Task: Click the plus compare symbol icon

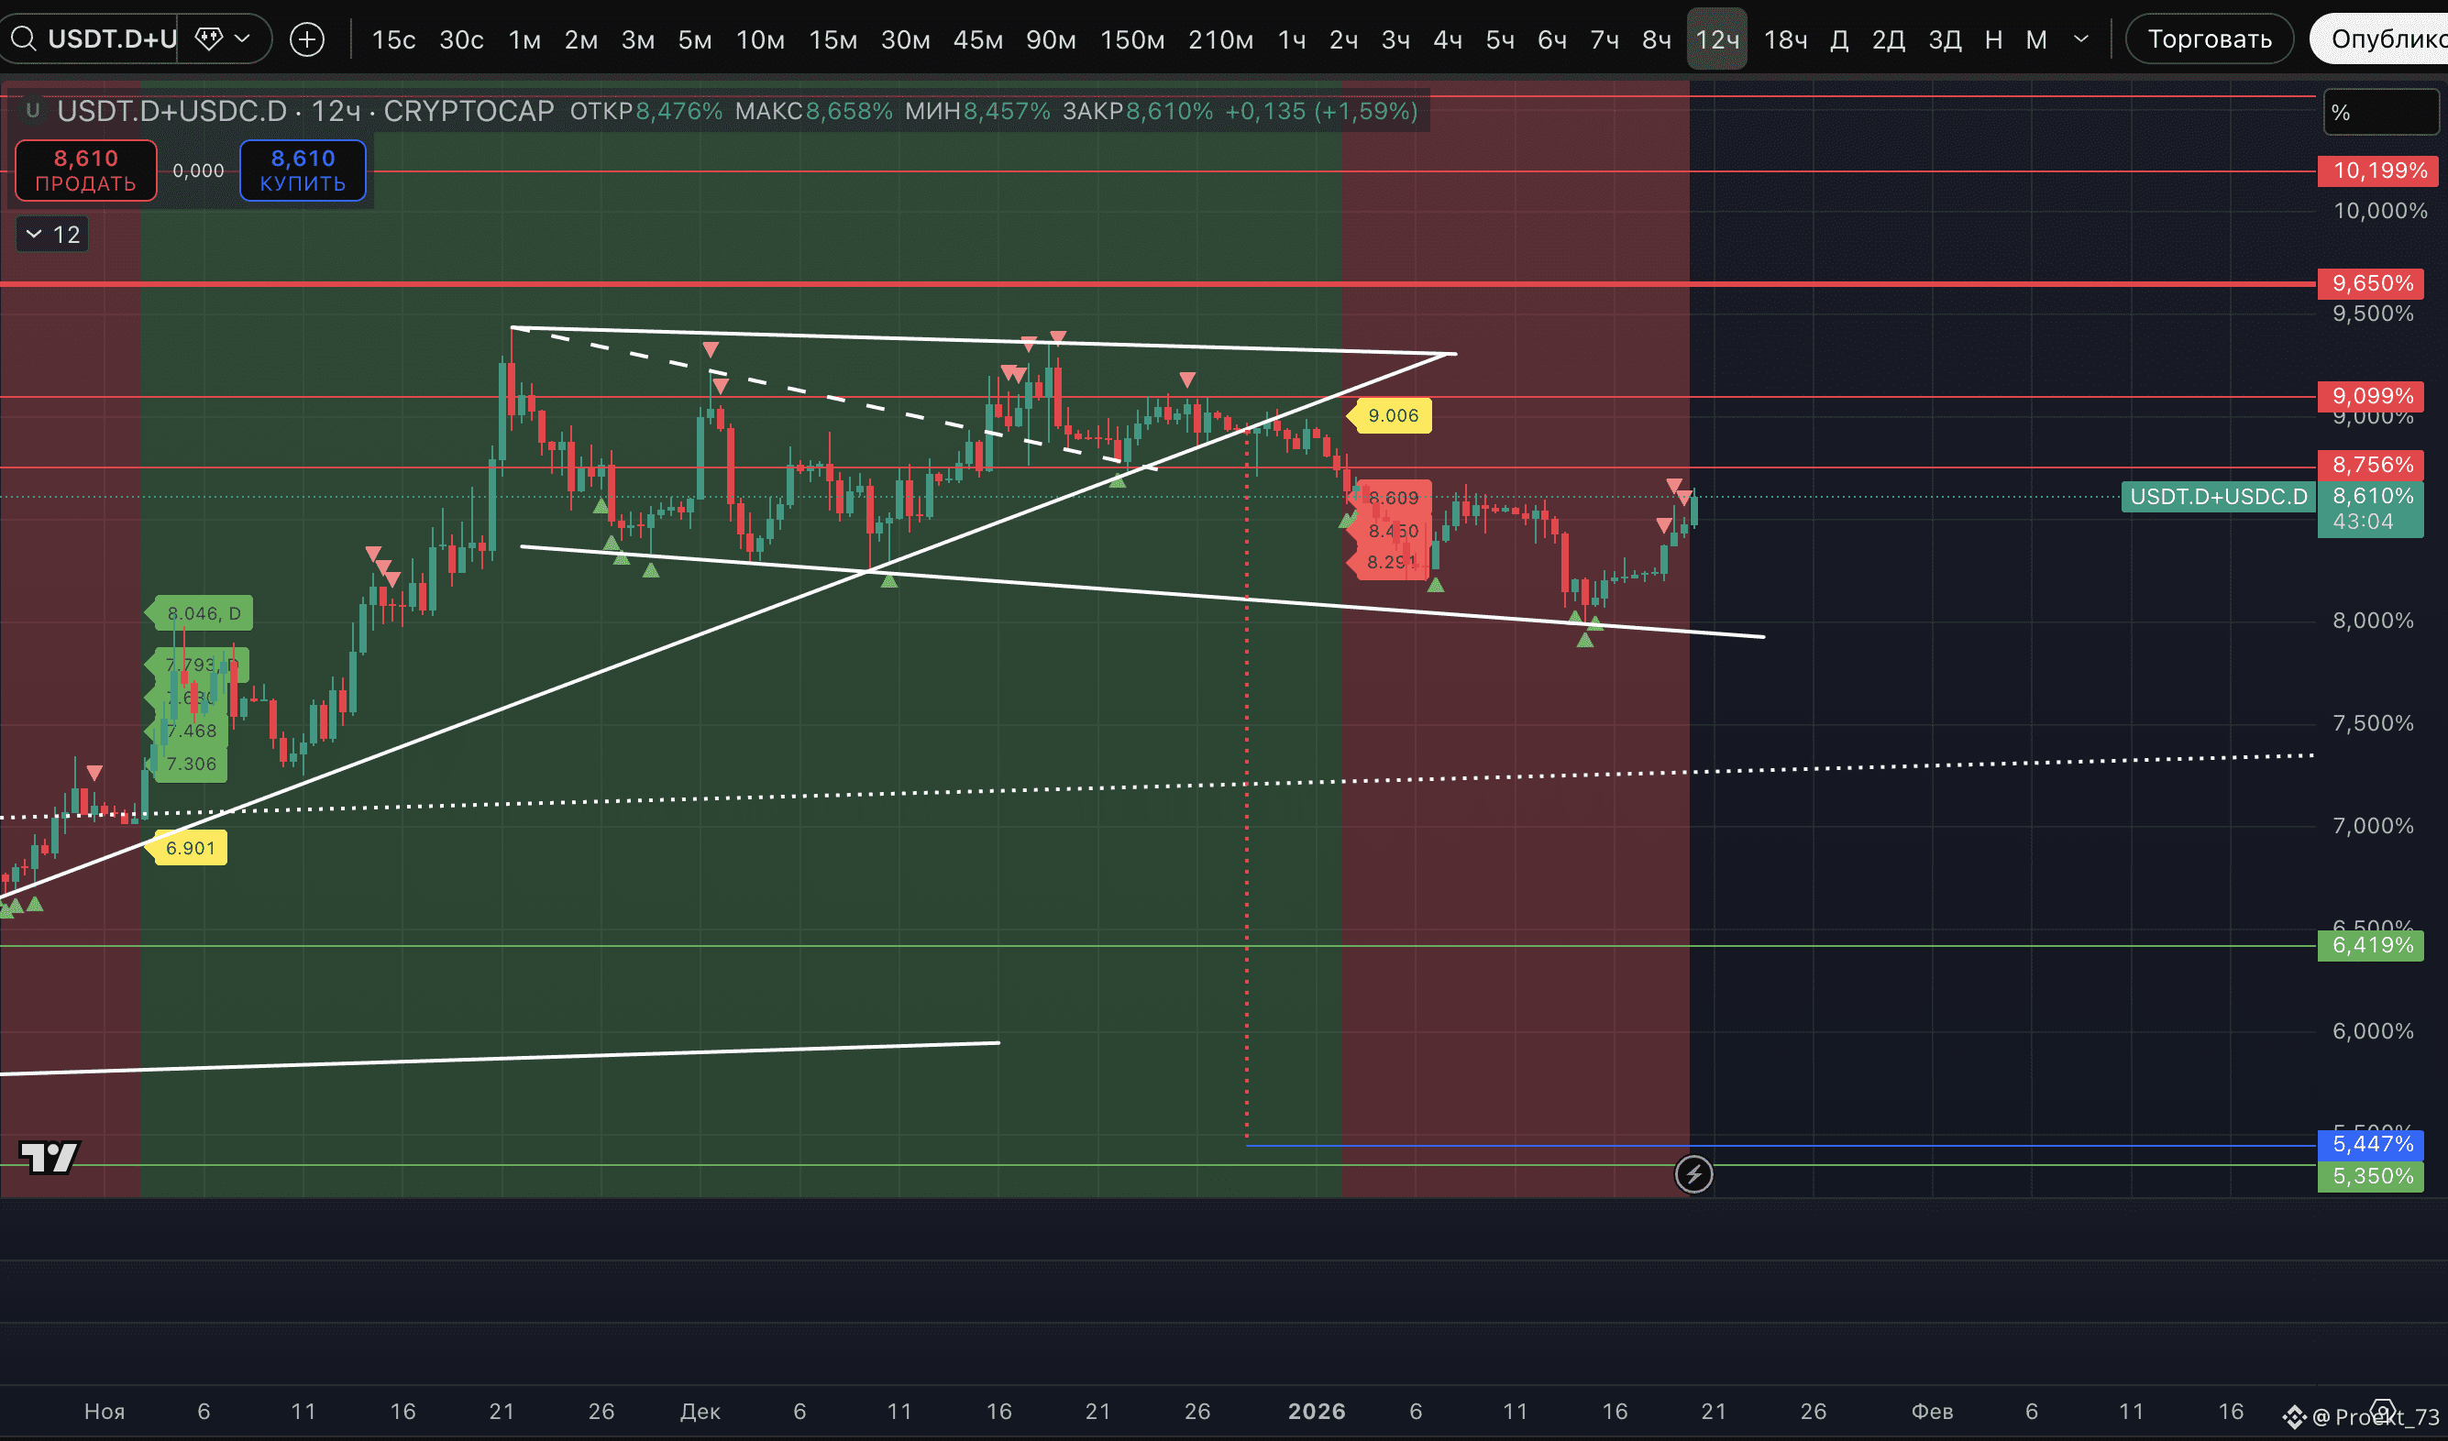Action: coord(307,38)
